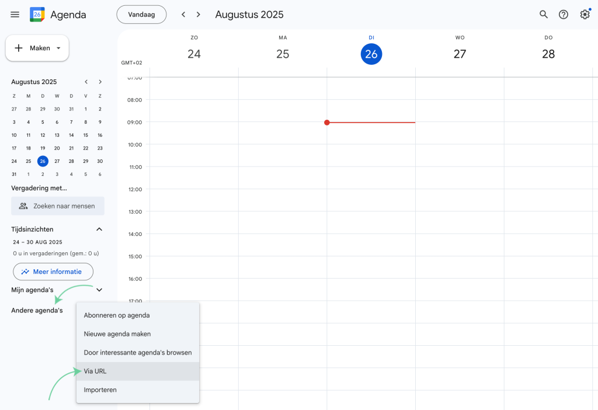
Task: Advance the mini calendar to September
Action: pos(100,82)
